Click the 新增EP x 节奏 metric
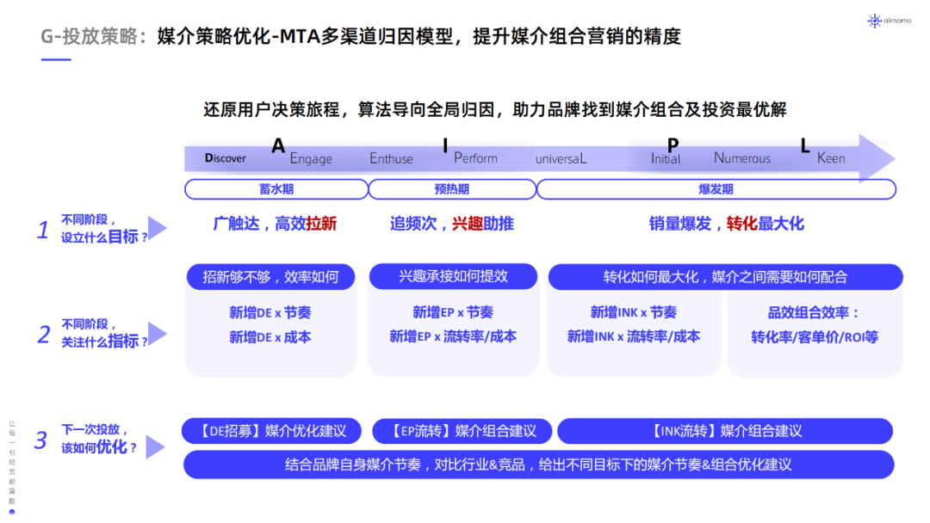Image resolution: width=930 pixels, height=523 pixels. click(x=453, y=312)
